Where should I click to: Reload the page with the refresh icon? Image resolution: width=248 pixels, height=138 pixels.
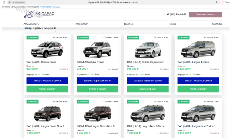tap(4, 2)
